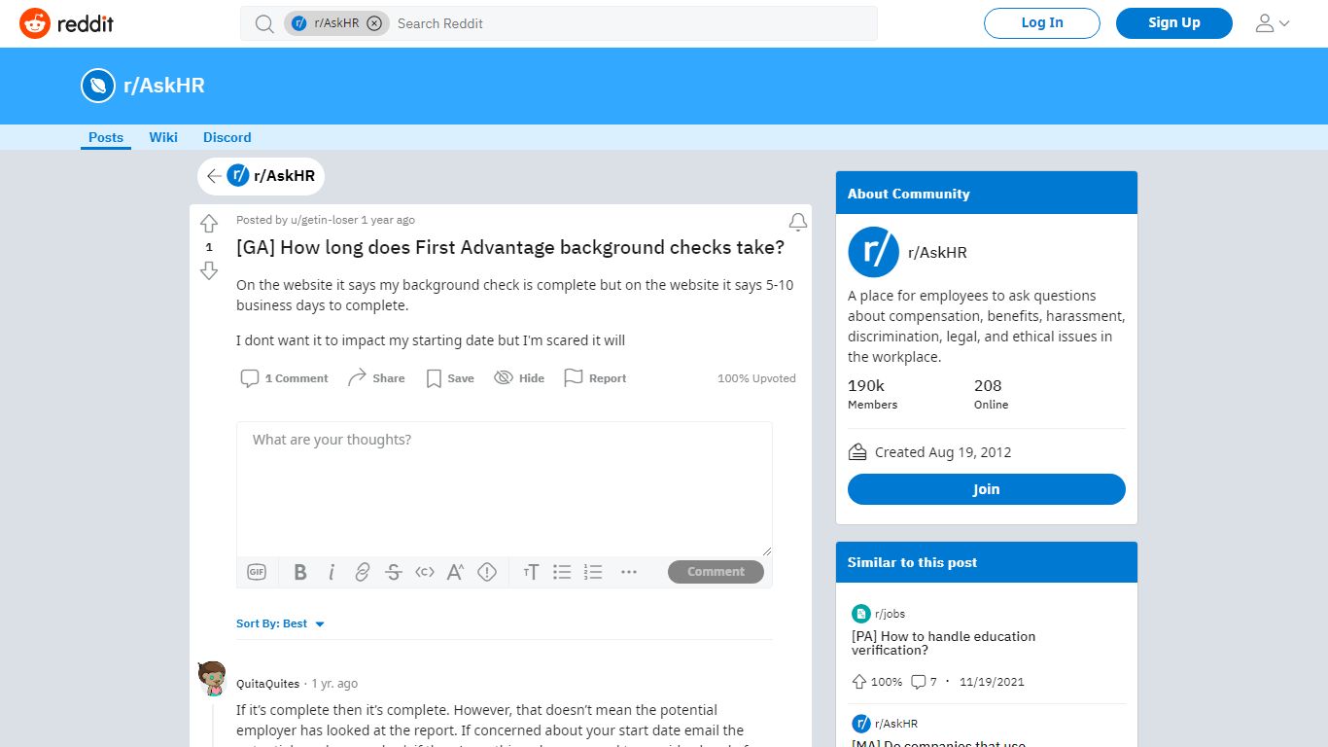The image size is (1328, 747).
Task: Toggle superscript formatting
Action: coord(456,572)
